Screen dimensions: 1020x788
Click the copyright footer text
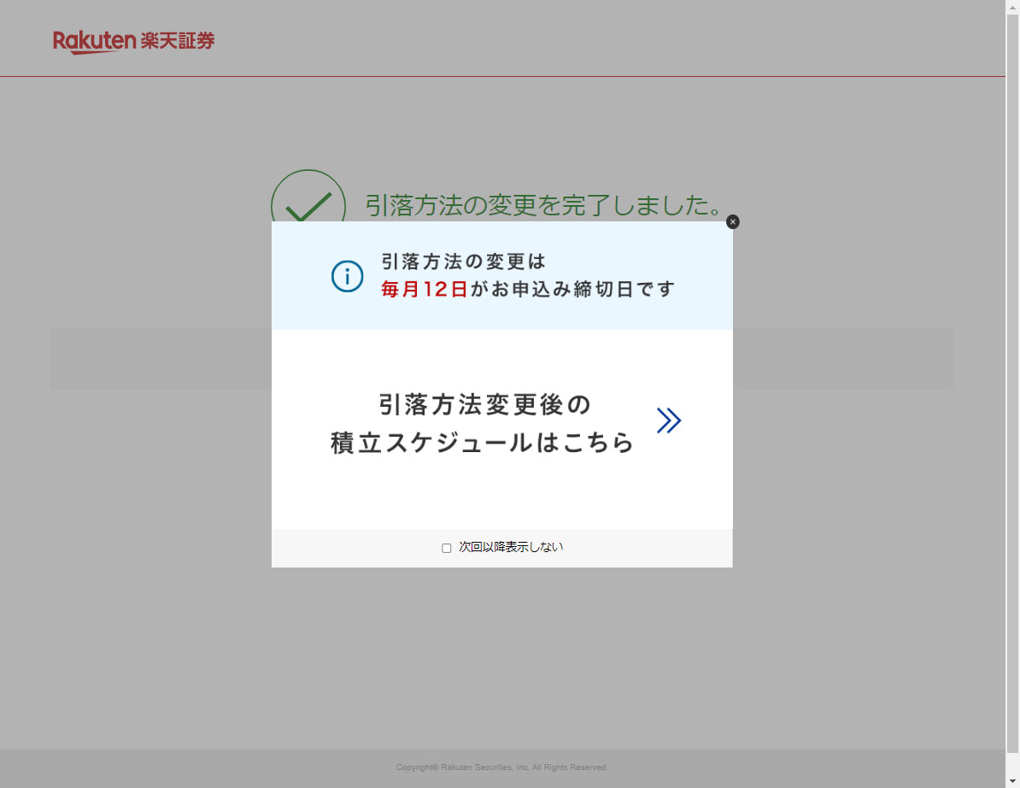[502, 767]
